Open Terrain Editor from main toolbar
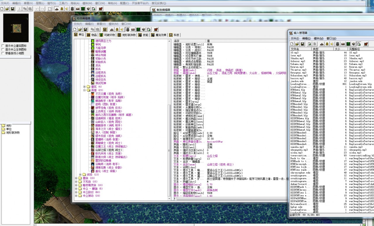Image resolution: width=374 pixels, height=226 pixels. pyautogui.click(x=57, y=9)
